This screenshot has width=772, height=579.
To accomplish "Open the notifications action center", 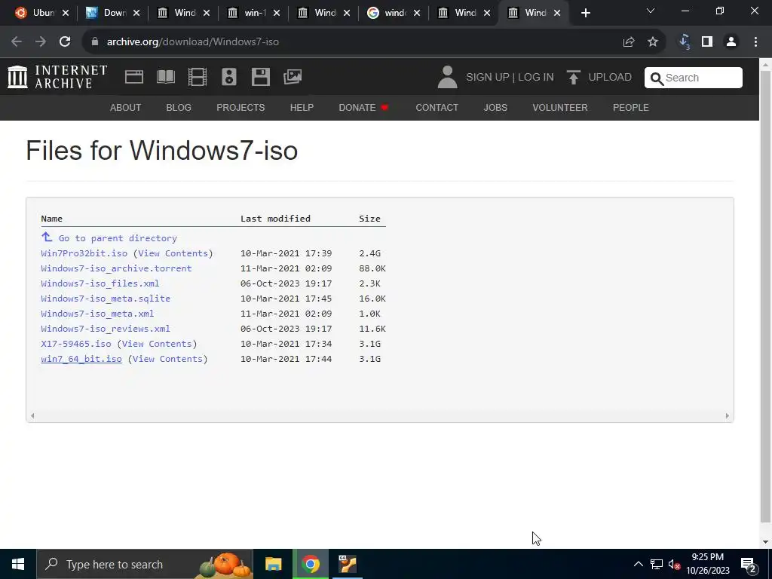I will [749, 564].
